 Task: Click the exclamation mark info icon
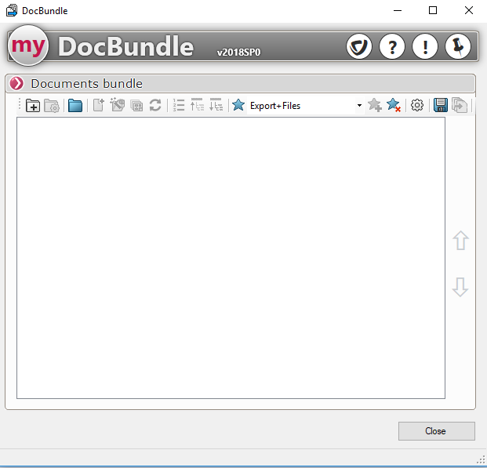coord(425,47)
